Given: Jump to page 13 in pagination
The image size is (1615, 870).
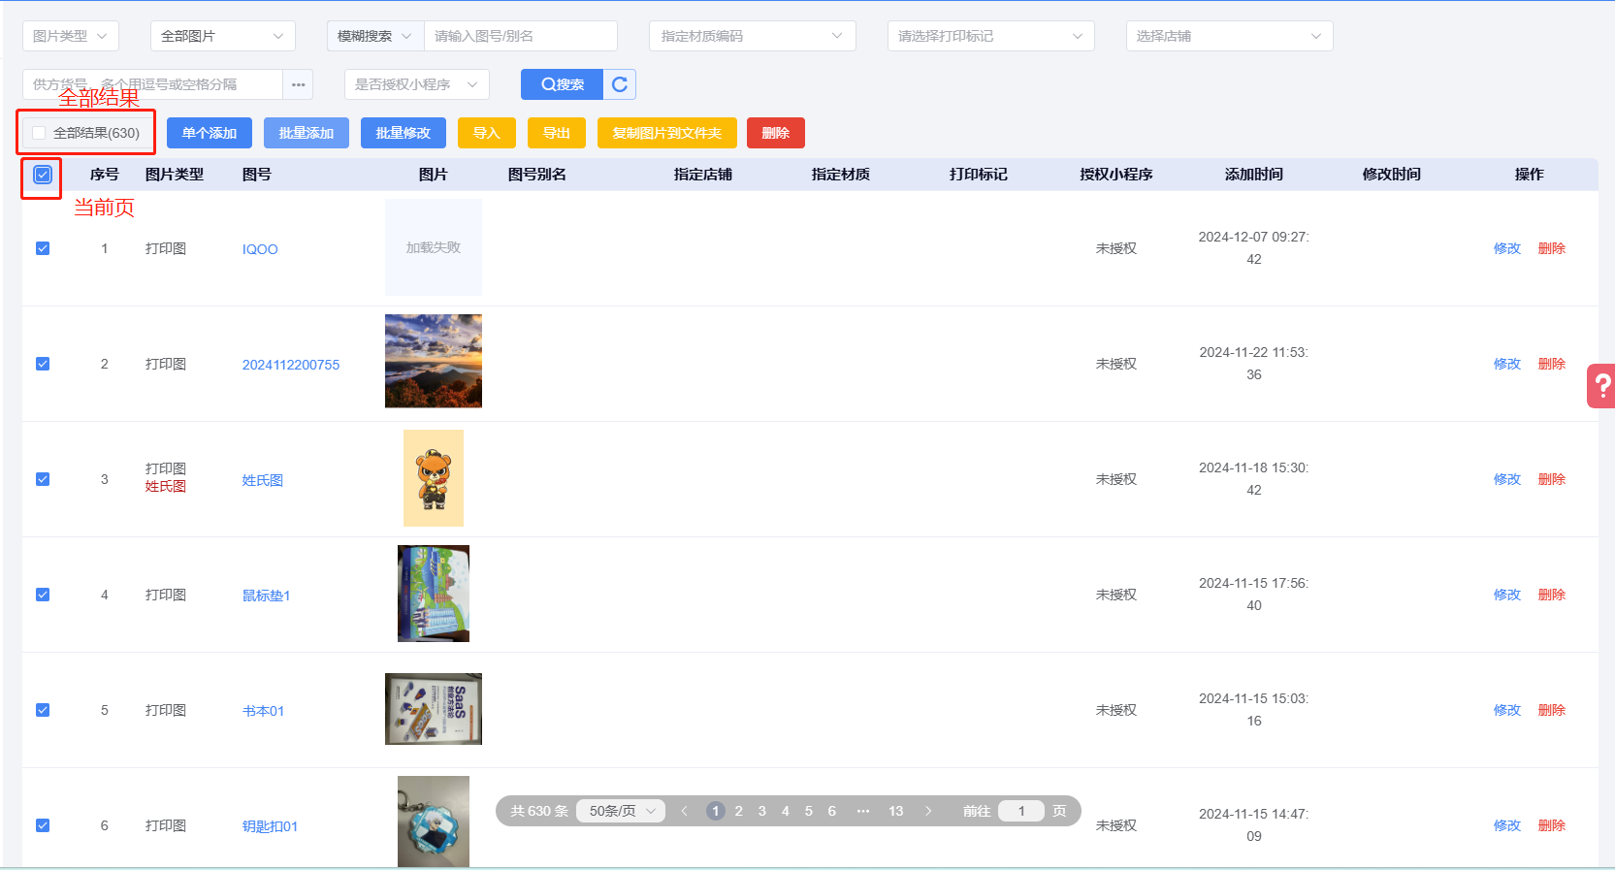Looking at the screenshot, I should pyautogui.click(x=895, y=811).
